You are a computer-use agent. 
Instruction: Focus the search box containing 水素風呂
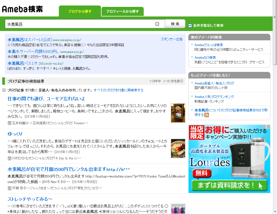[80, 24]
